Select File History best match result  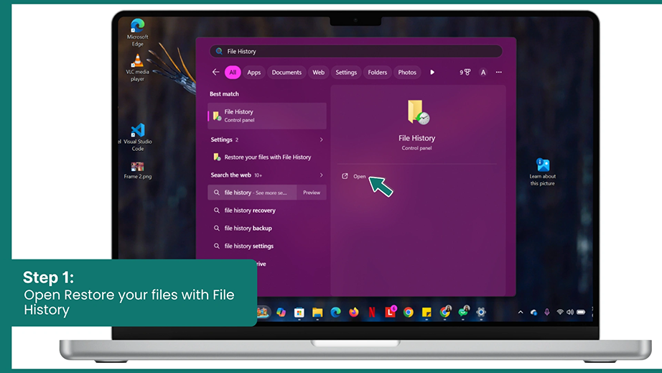click(267, 116)
